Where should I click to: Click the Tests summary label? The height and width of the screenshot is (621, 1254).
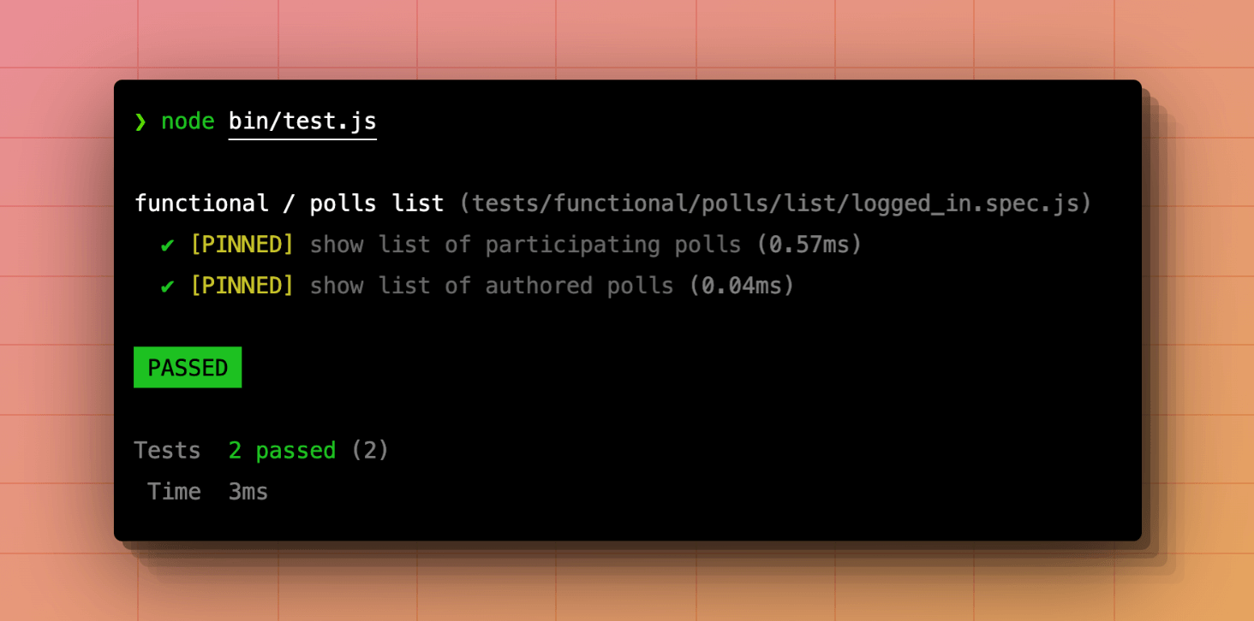click(x=167, y=451)
